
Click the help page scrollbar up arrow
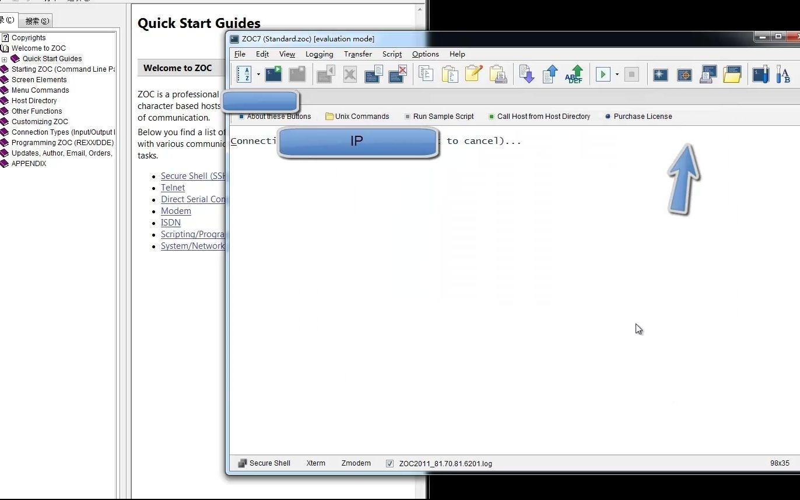pos(420,9)
